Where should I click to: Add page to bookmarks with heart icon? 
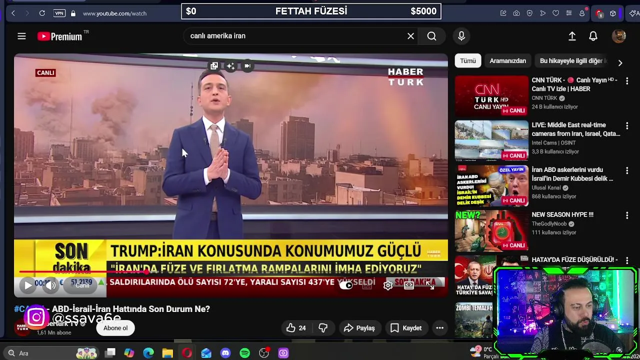[x=555, y=13]
